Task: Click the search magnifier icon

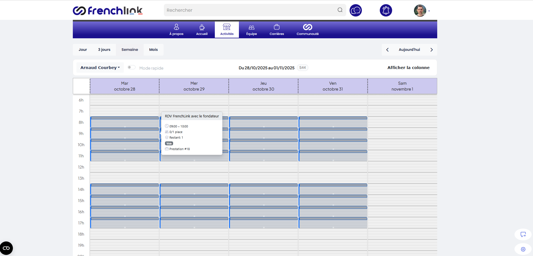Action: pyautogui.click(x=340, y=10)
